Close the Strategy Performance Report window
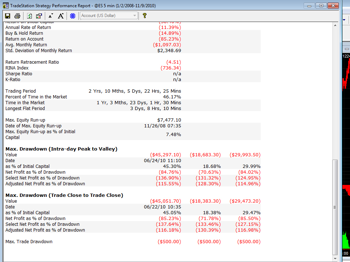 tap(333, 5)
